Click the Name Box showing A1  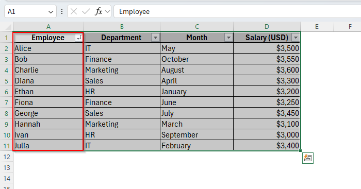pyautogui.click(x=30, y=11)
